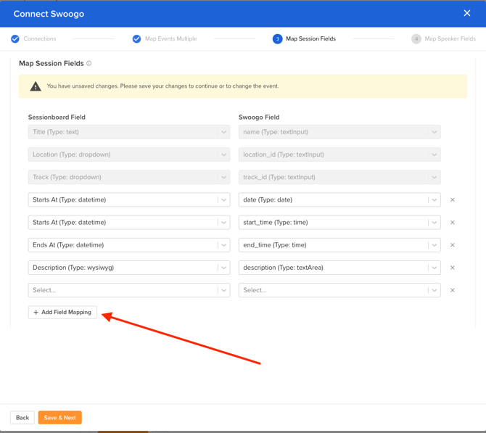Delete the description mapping row
Image resolution: width=486 pixels, height=433 pixels.
point(452,268)
